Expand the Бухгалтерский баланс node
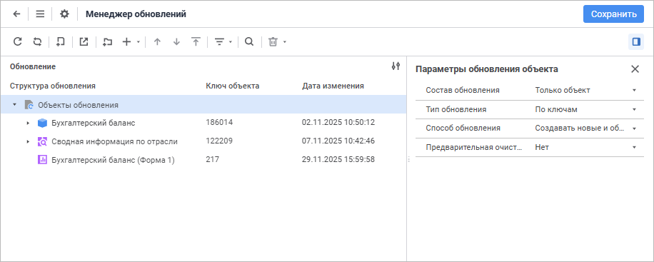The width and height of the screenshot is (654, 262). click(28, 123)
